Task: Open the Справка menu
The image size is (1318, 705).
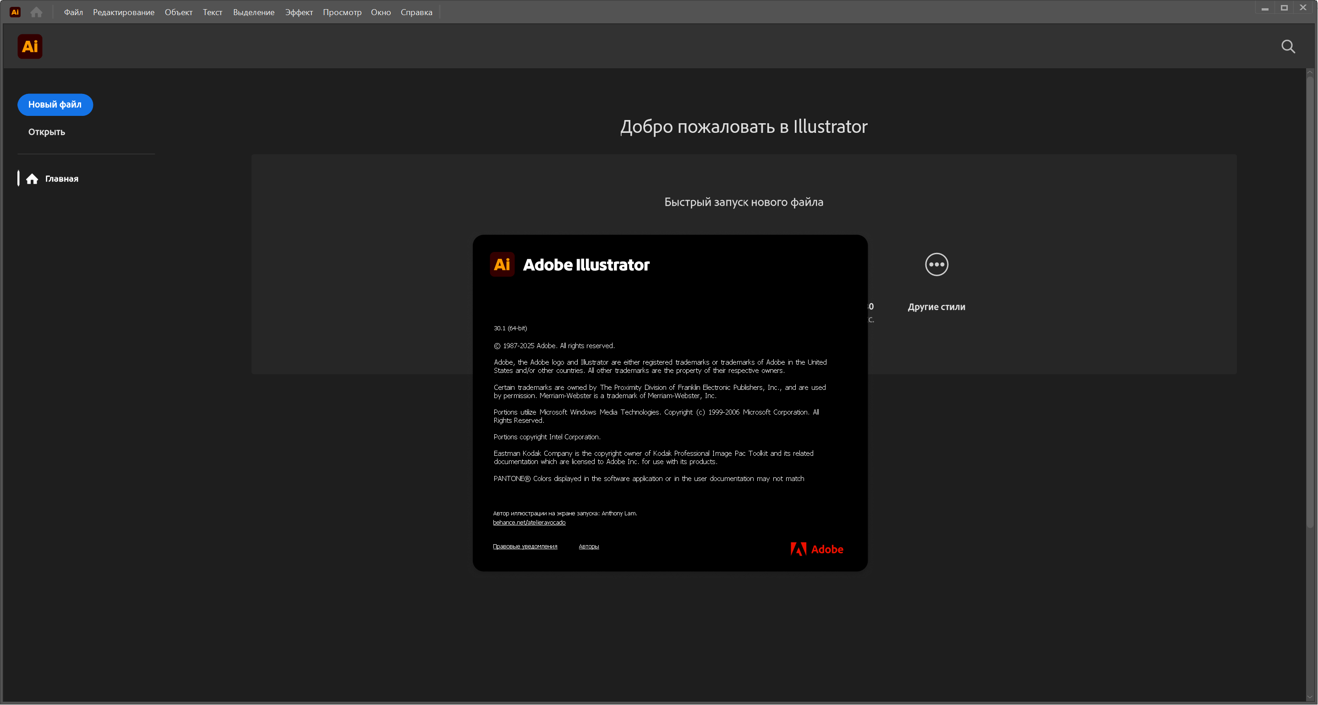Action: point(416,12)
